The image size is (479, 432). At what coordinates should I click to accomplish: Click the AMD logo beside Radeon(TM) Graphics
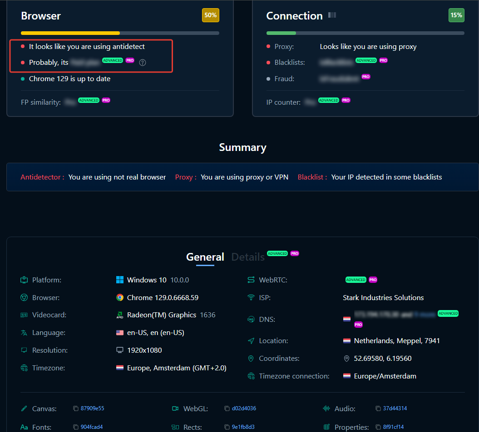pos(120,316)
